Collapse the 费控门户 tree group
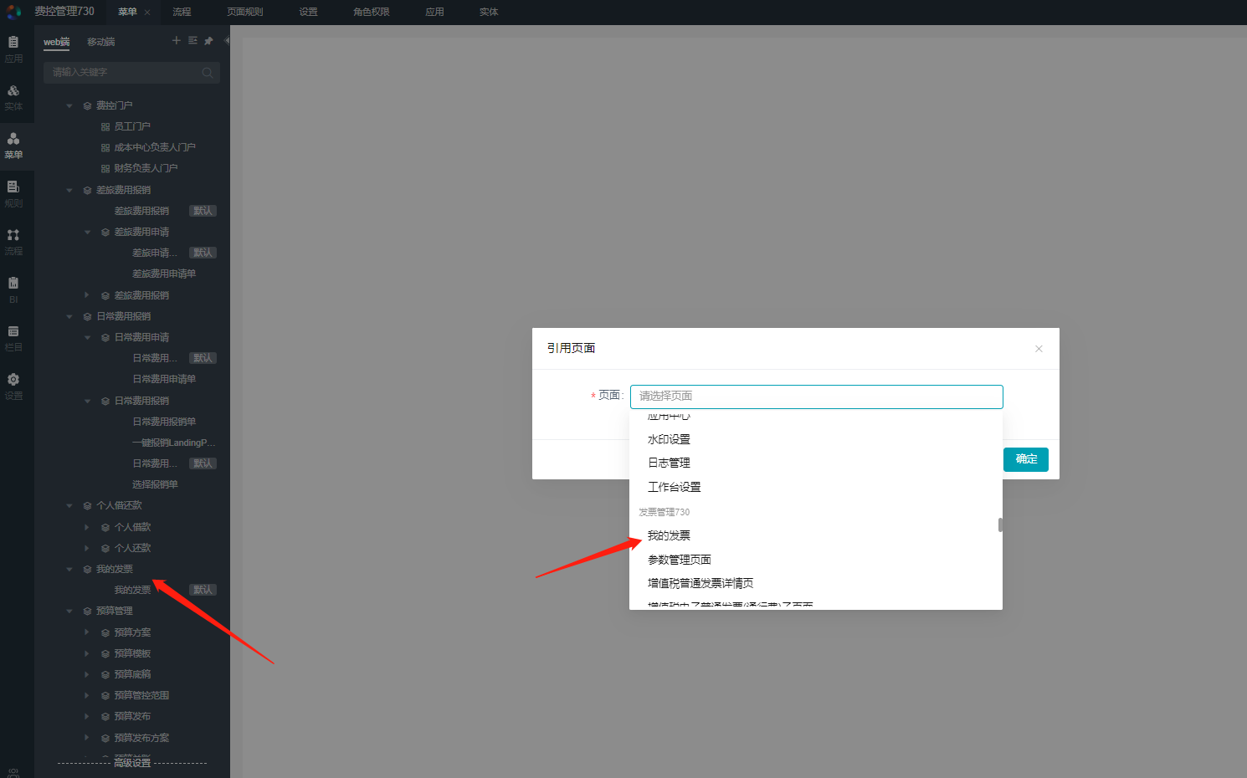1247x778 pixels. click(x=69, y=106)
